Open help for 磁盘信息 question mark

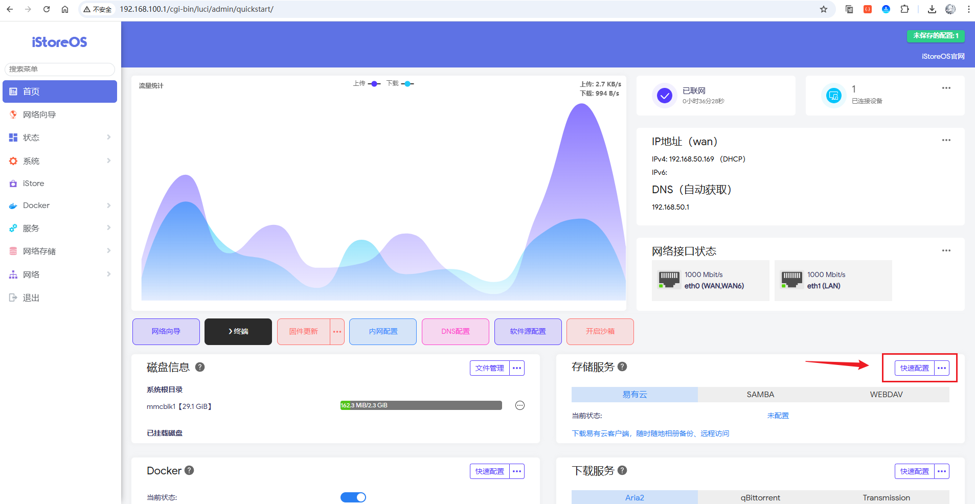(x=200, y=367)
